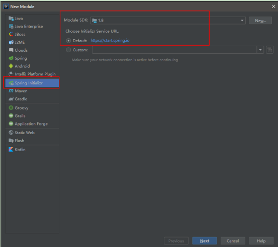Screen dimensions: 278x247
Task: Select the Kotlin module type icon
Action: (11, 150)
